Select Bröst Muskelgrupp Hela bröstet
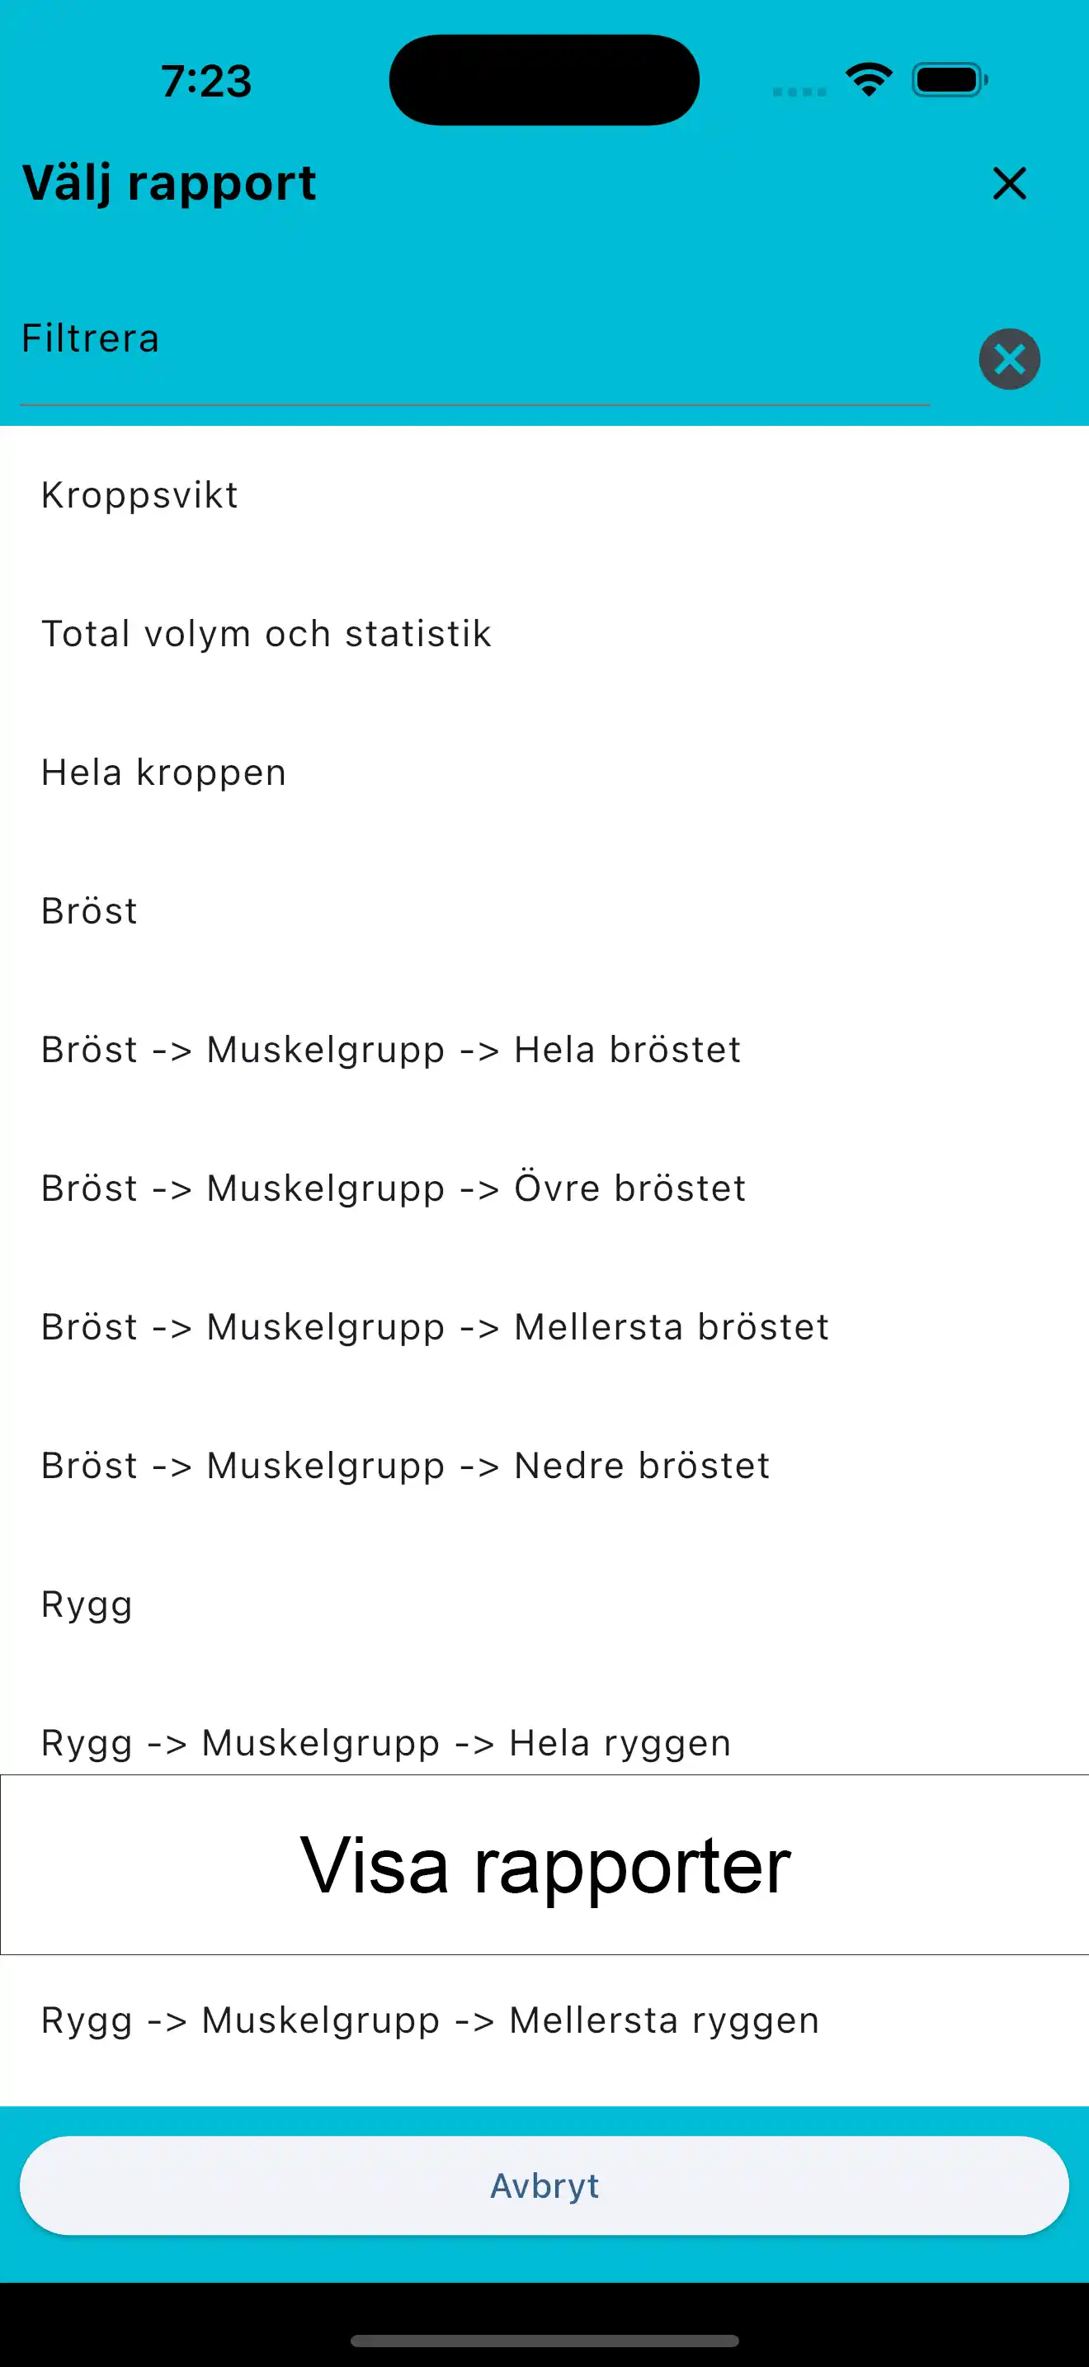 pos(389,1049)
